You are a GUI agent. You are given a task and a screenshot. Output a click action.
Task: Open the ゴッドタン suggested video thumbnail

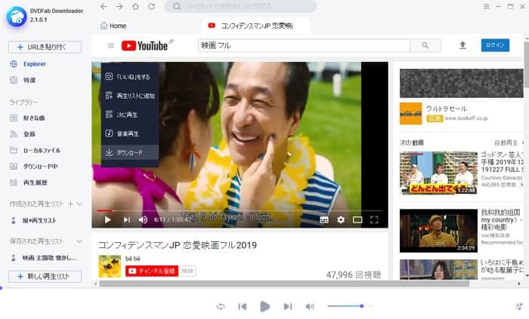(438, 173)
